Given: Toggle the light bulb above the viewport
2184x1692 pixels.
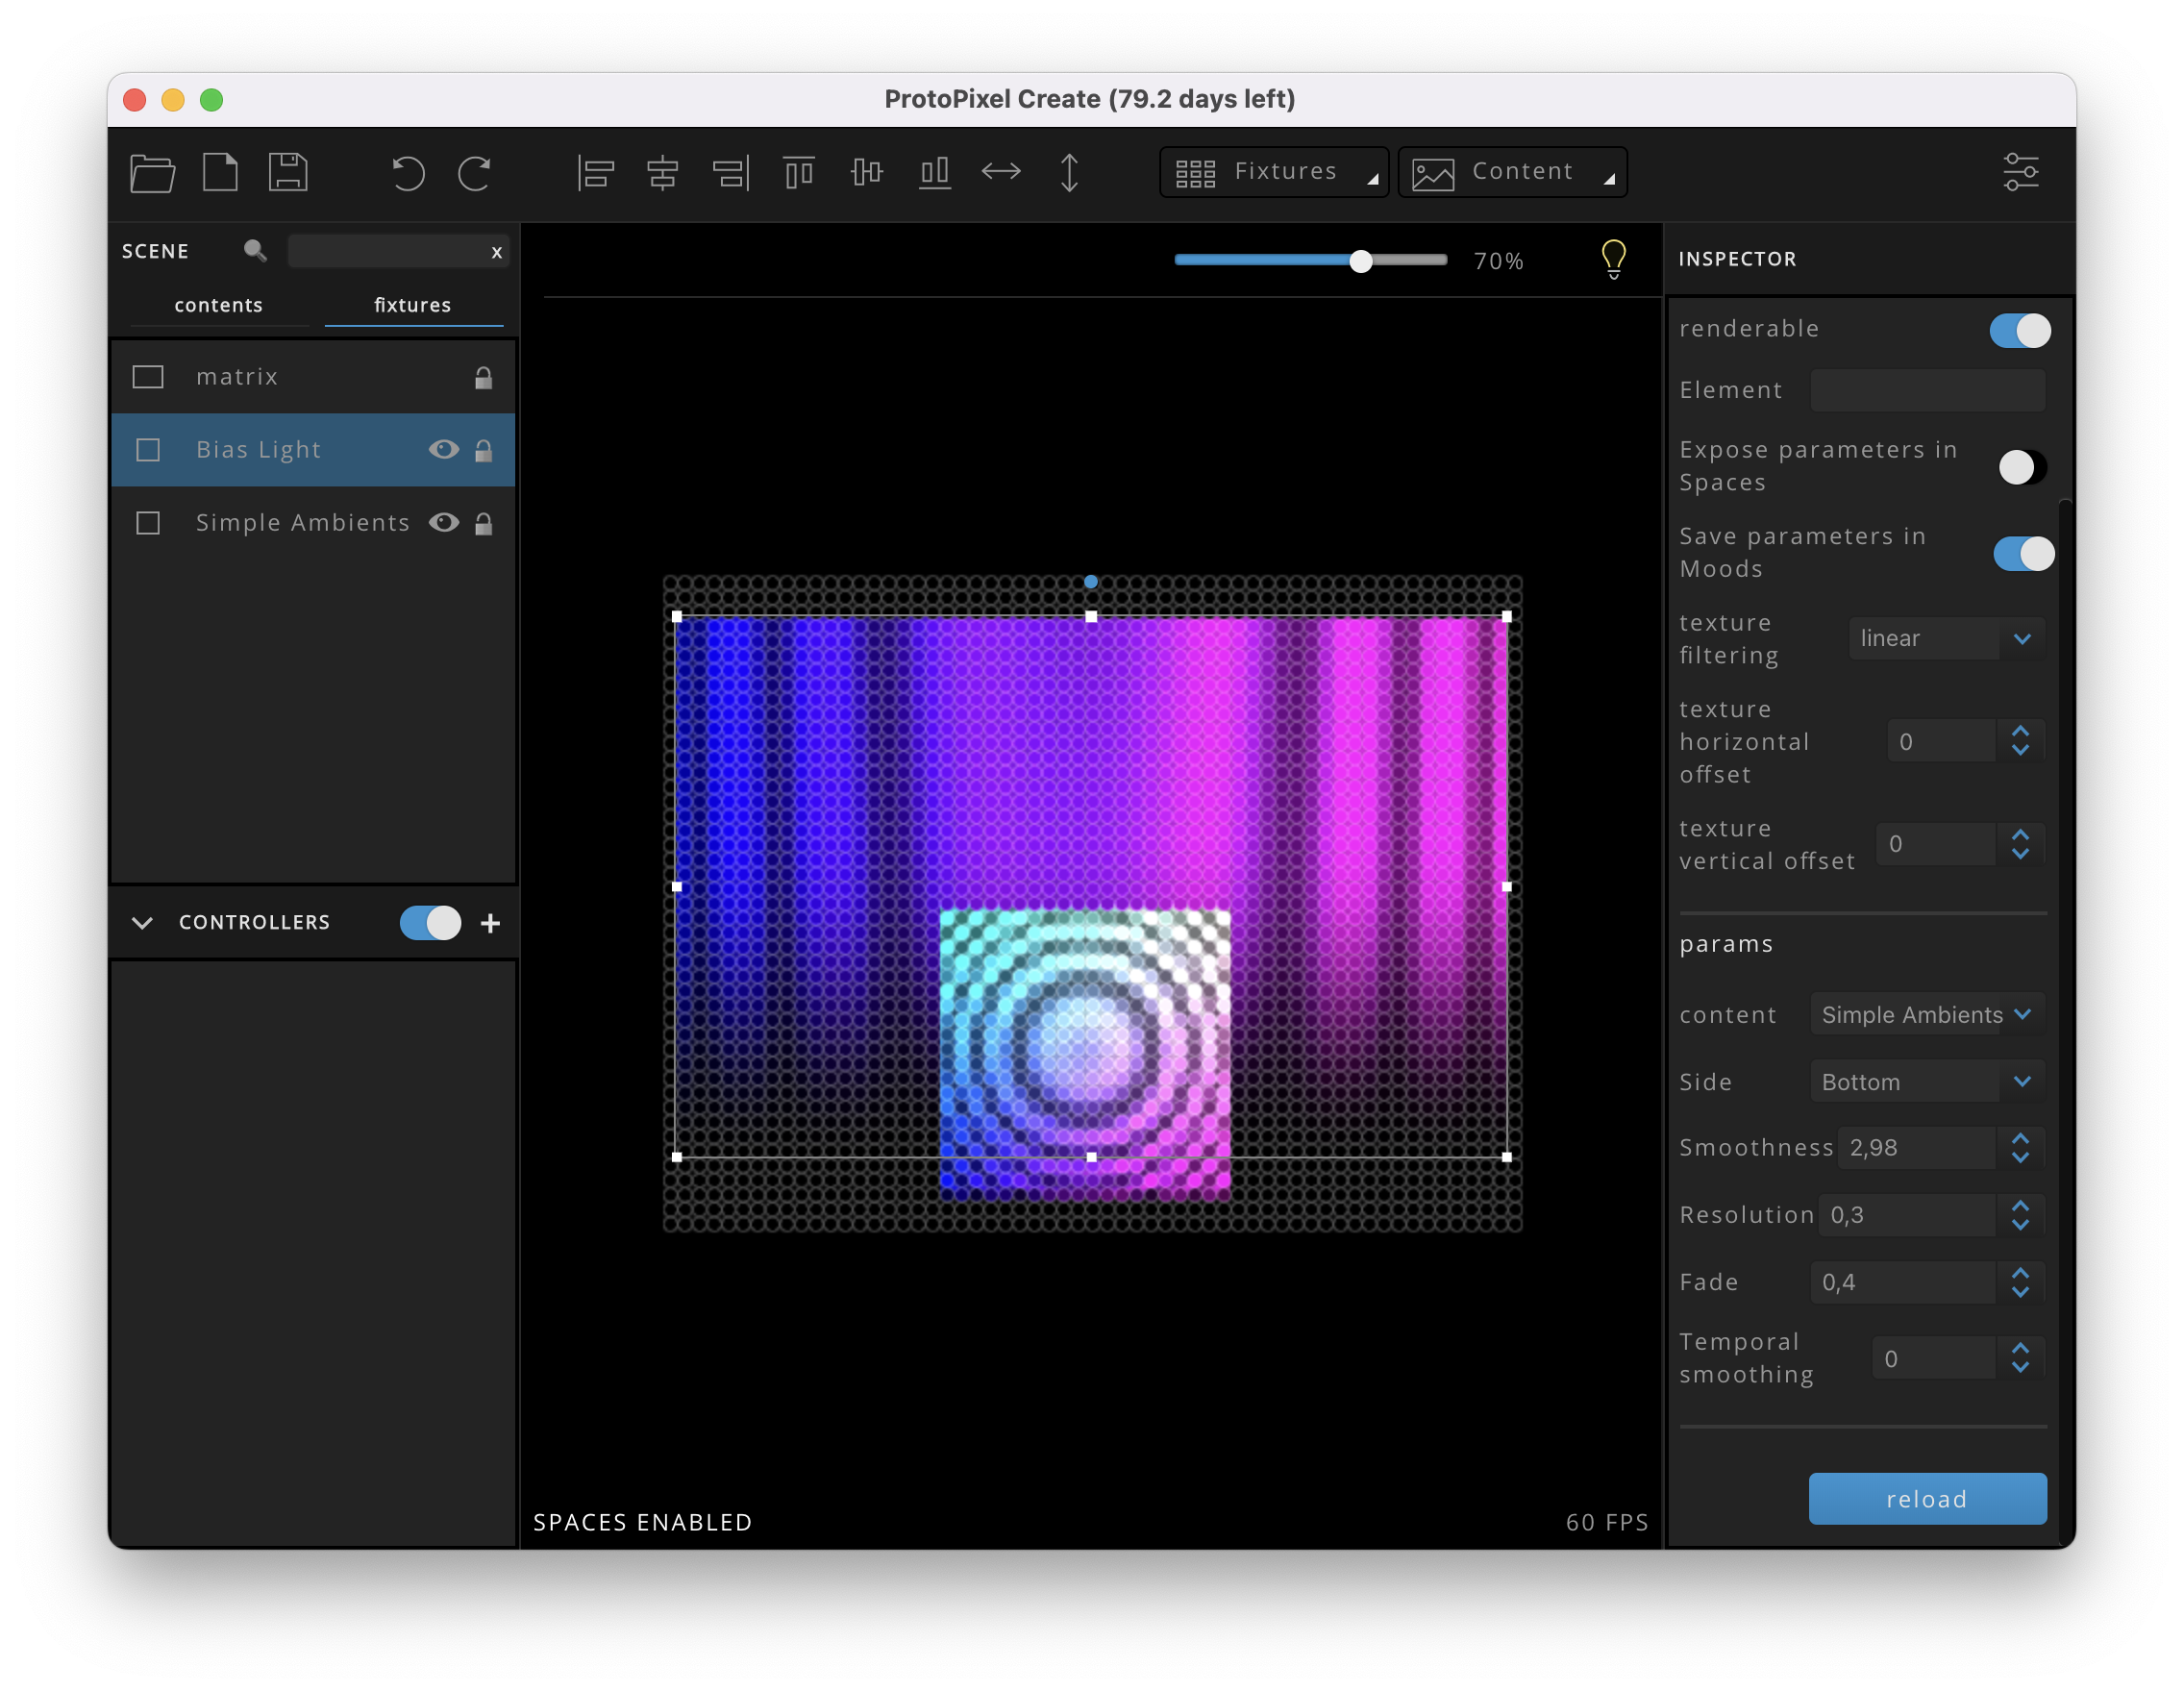Looking at the screenshot, I should click(x=1613, y=258).
